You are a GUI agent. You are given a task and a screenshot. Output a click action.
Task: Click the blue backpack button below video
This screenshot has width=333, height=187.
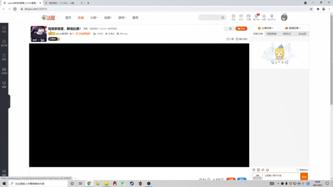(x=242, y=179)
